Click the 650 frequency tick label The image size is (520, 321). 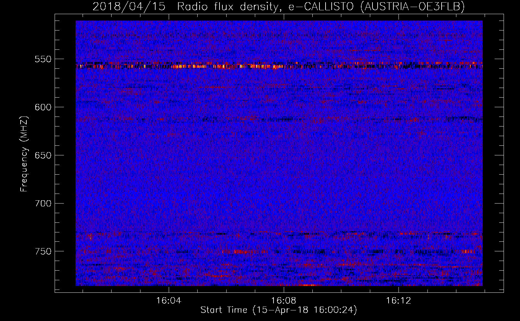(43, 155)
